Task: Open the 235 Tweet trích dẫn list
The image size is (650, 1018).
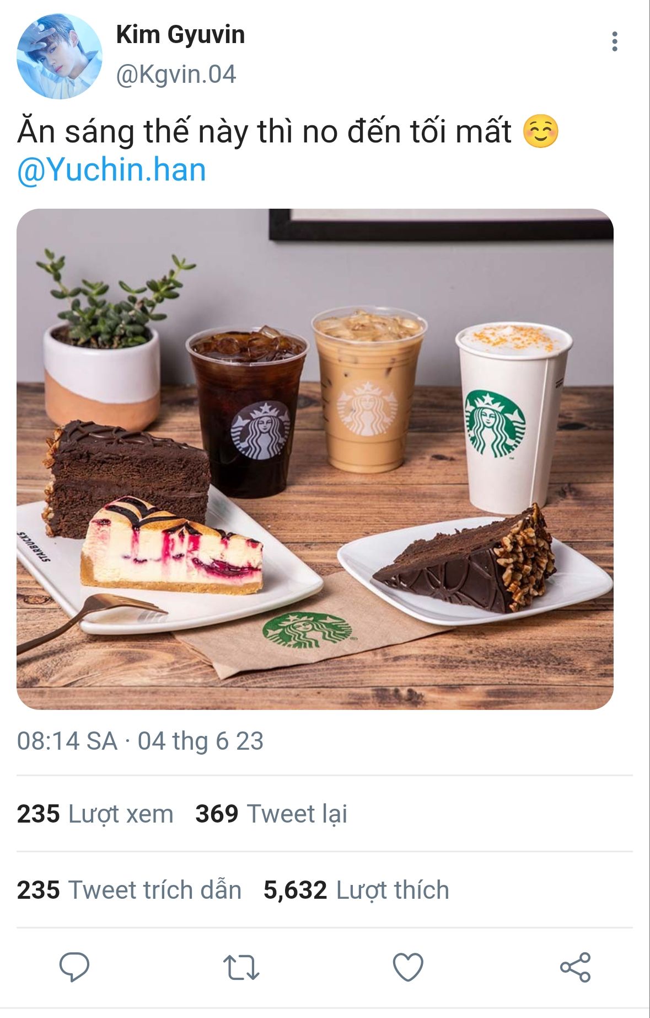Action: [x=129, y=890]
